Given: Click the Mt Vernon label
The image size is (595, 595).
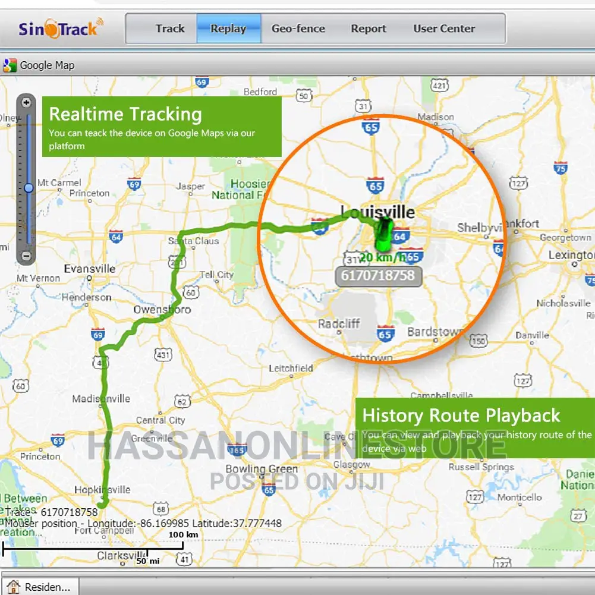Looking at the screenshot, I should [38, 278].
